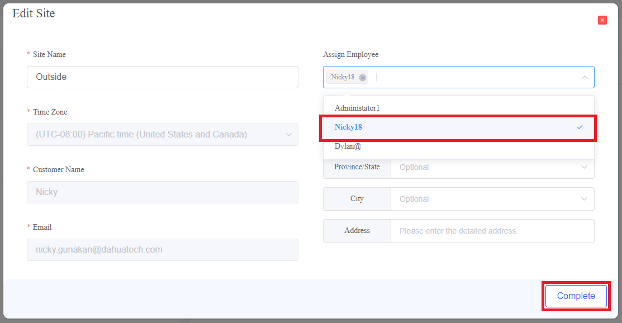Click into the Site Name field
The height and width of the screenshot is (323, 622).
coord(162,77)
